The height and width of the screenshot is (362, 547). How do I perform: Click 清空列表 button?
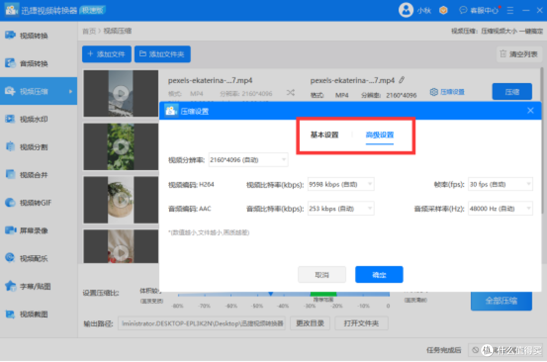519,54
